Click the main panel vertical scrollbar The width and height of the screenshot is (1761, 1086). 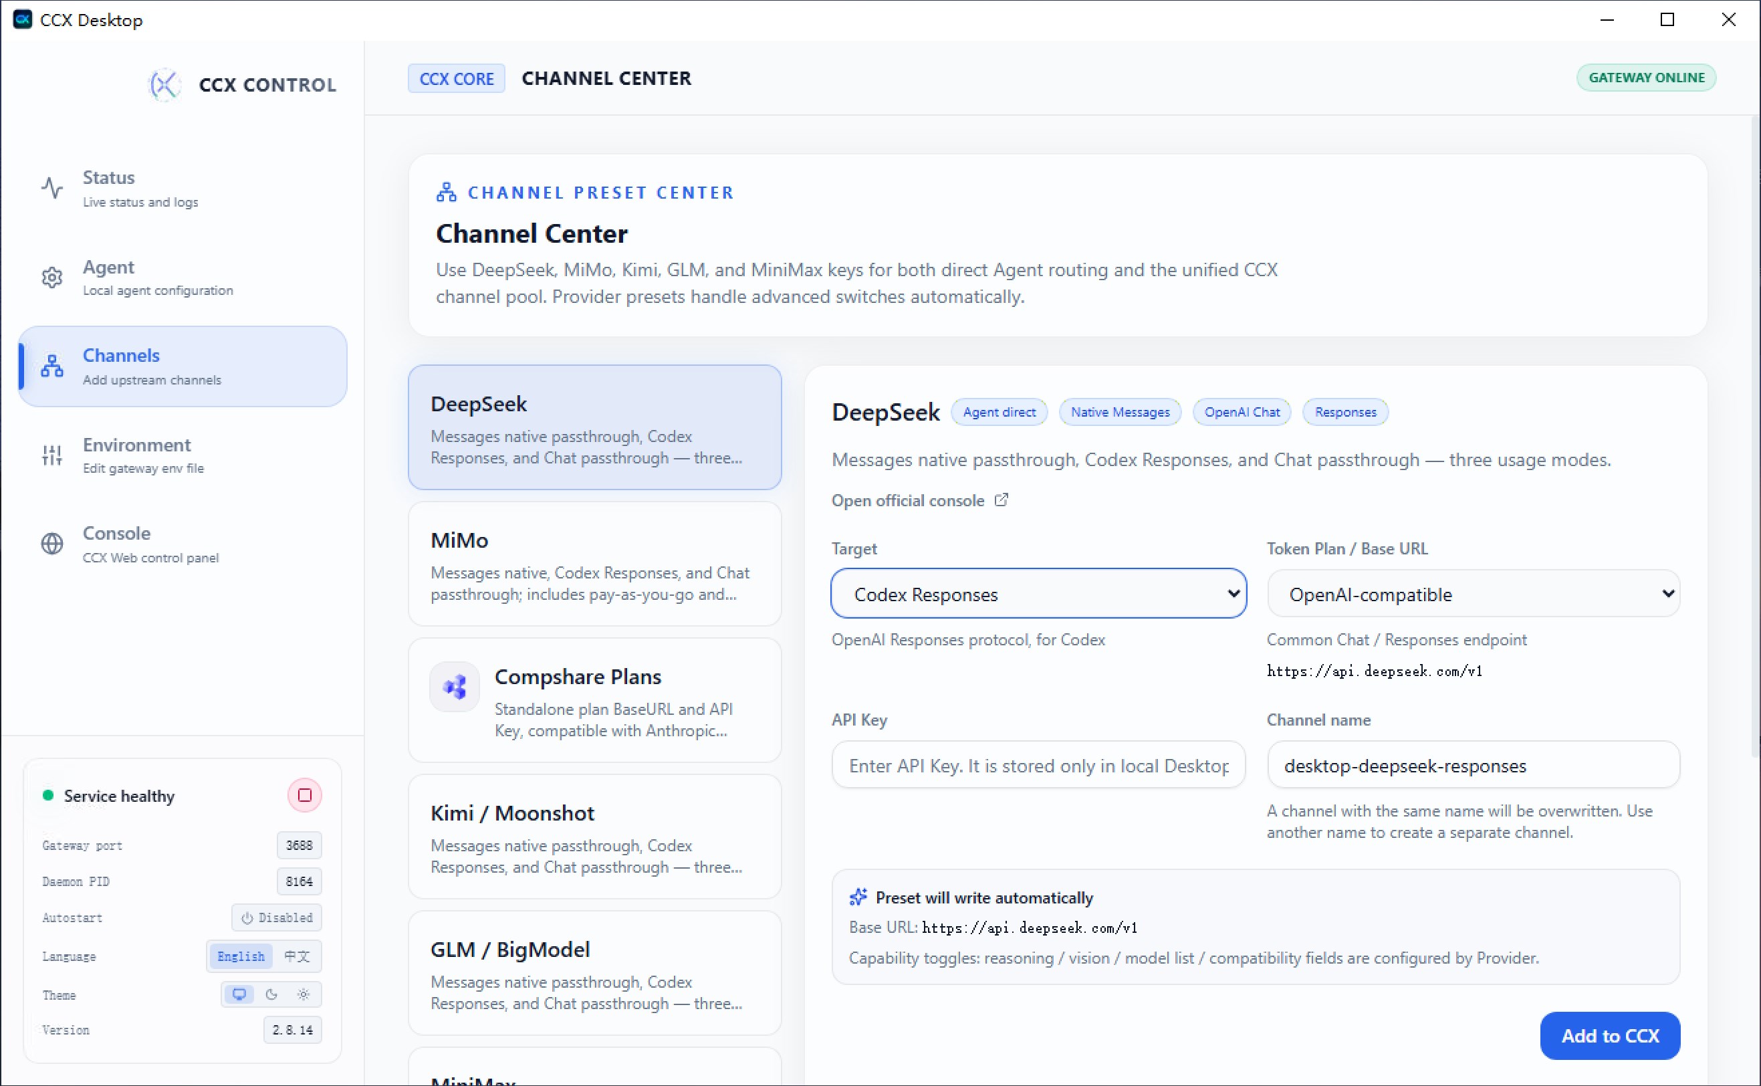tap(1755, 438)
